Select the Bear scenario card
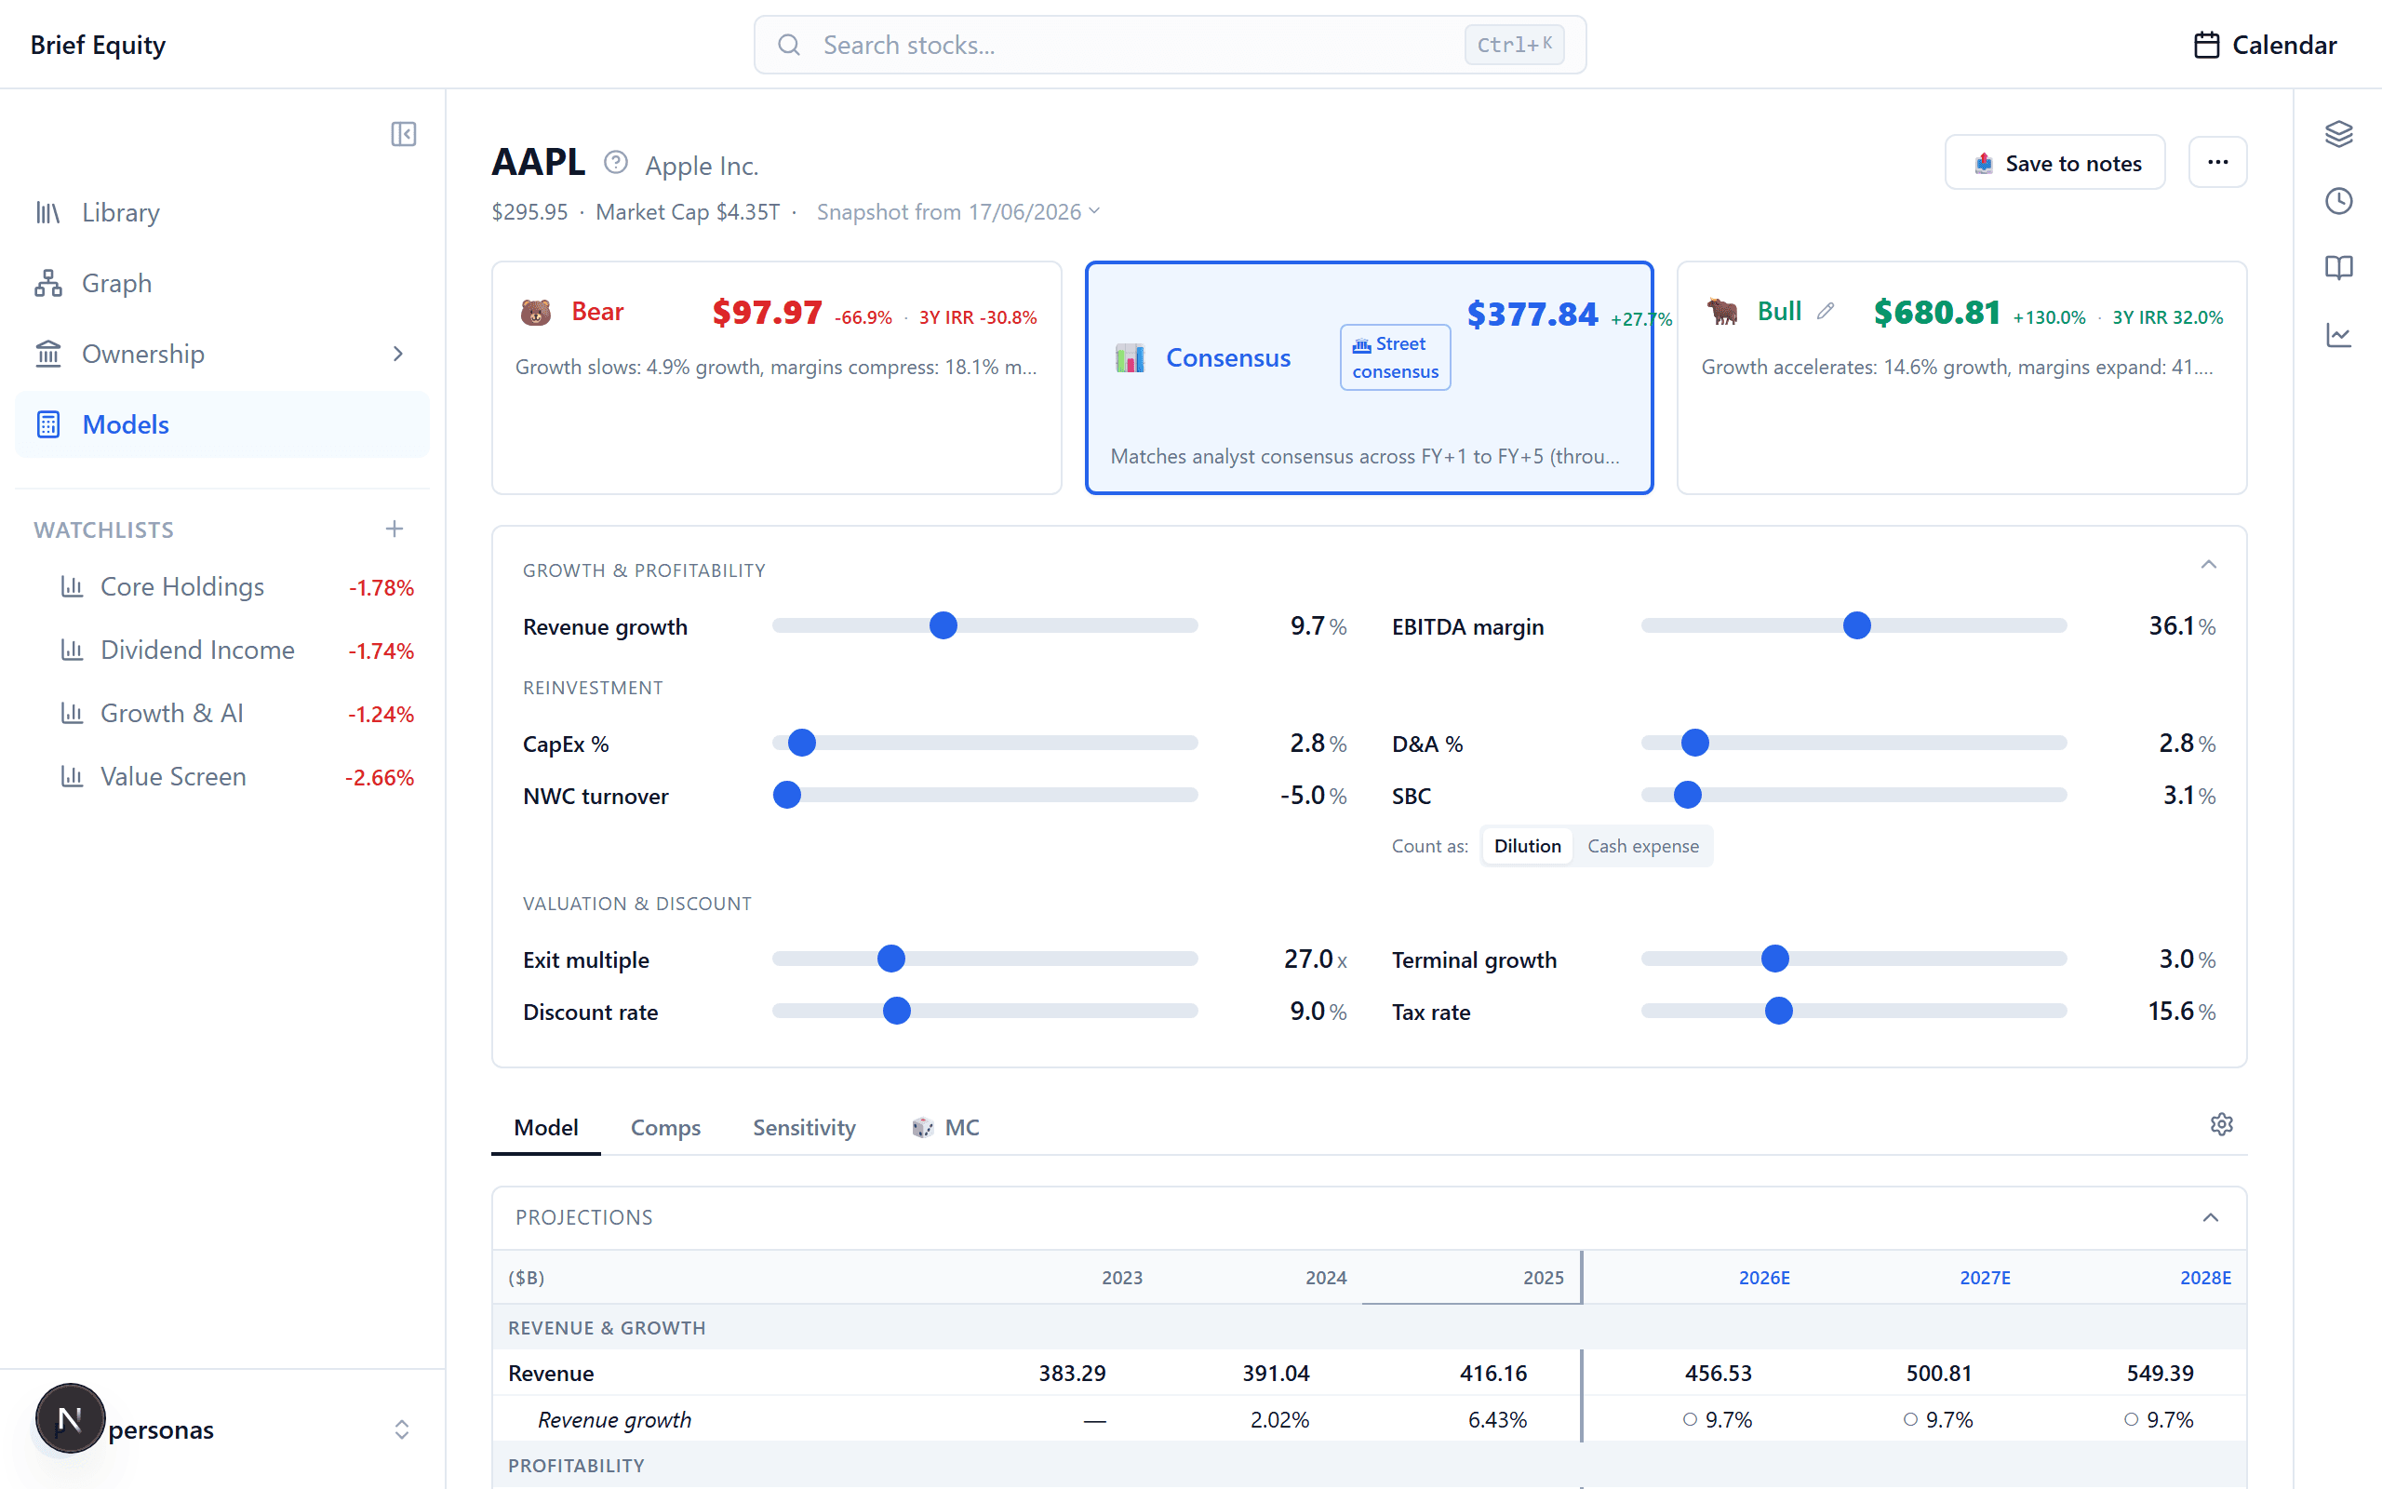Image resolution: width=2382 pixels, height=1489 pixels. (x=777, y=377)
